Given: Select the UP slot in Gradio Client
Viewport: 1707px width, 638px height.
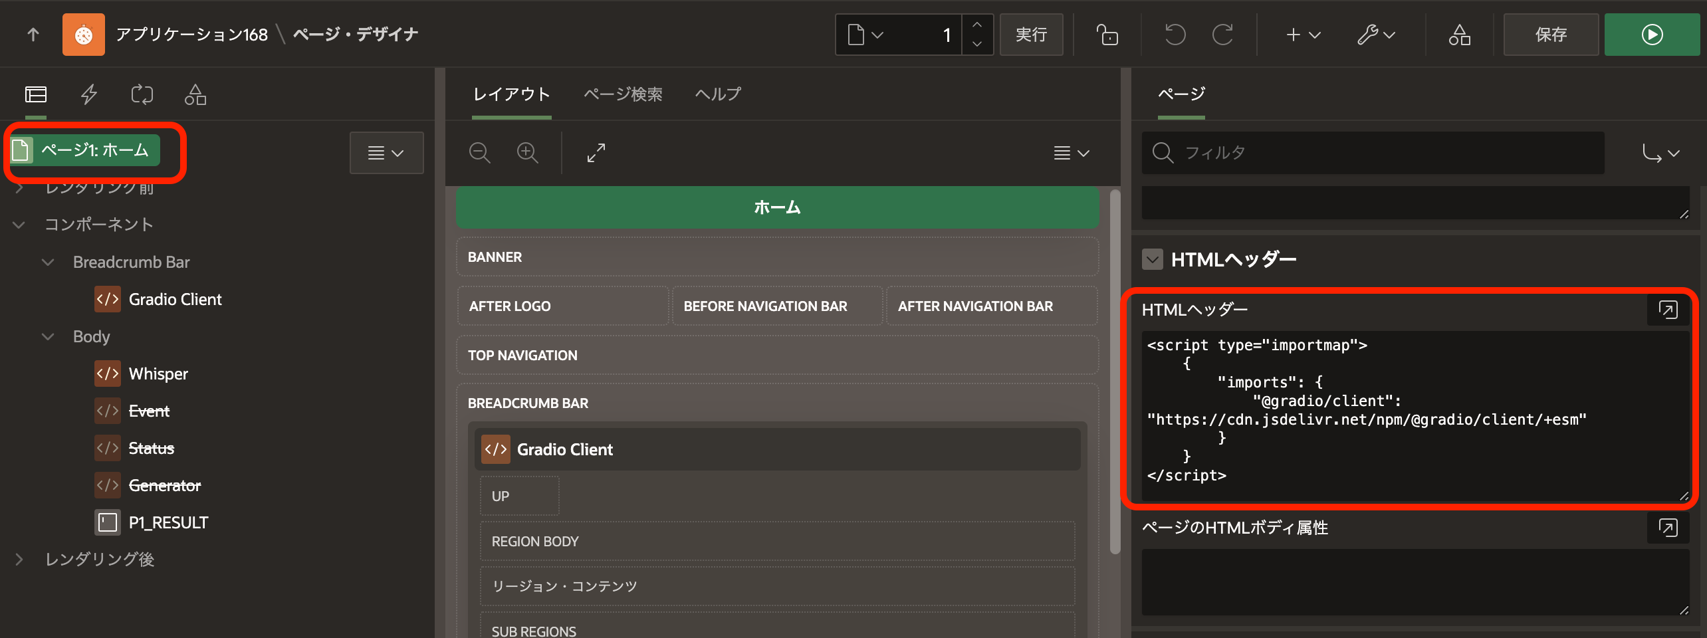Looking at the screenshot, I should pyautogui.click(x=519, y=496).
